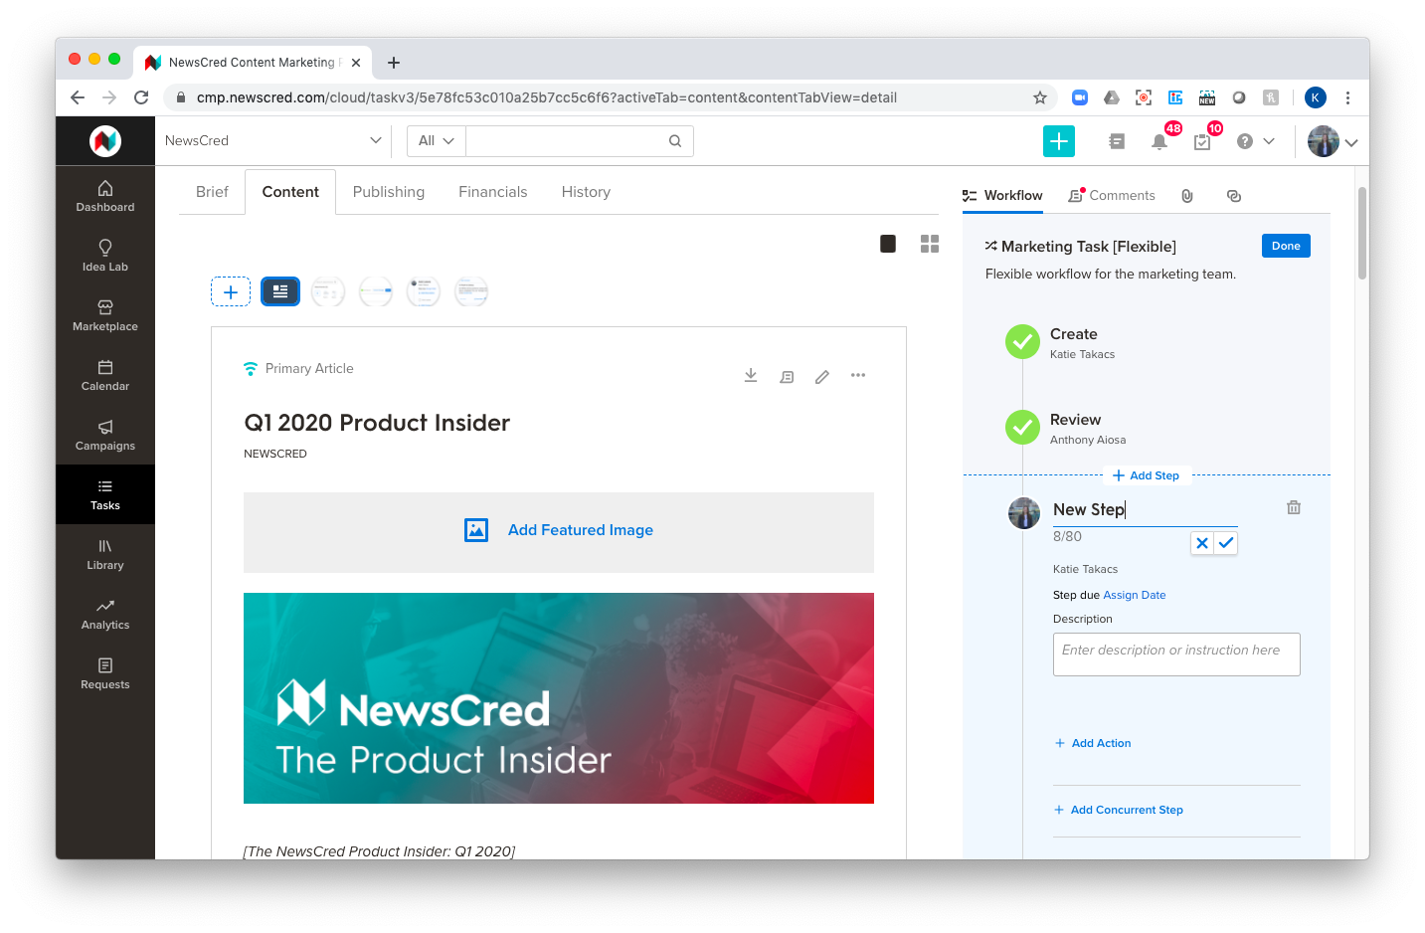Open Analytics in the sidebar
The height and width of the screenshot is (933, 1425).
click(105, 614)
